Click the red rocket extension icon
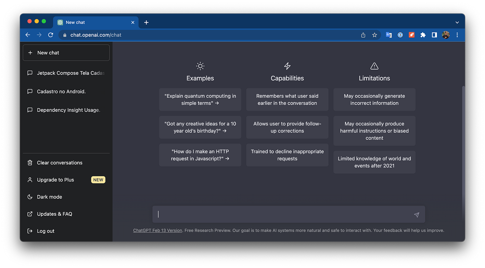Viewport: 485px width, 268px height. pos(412,35)
